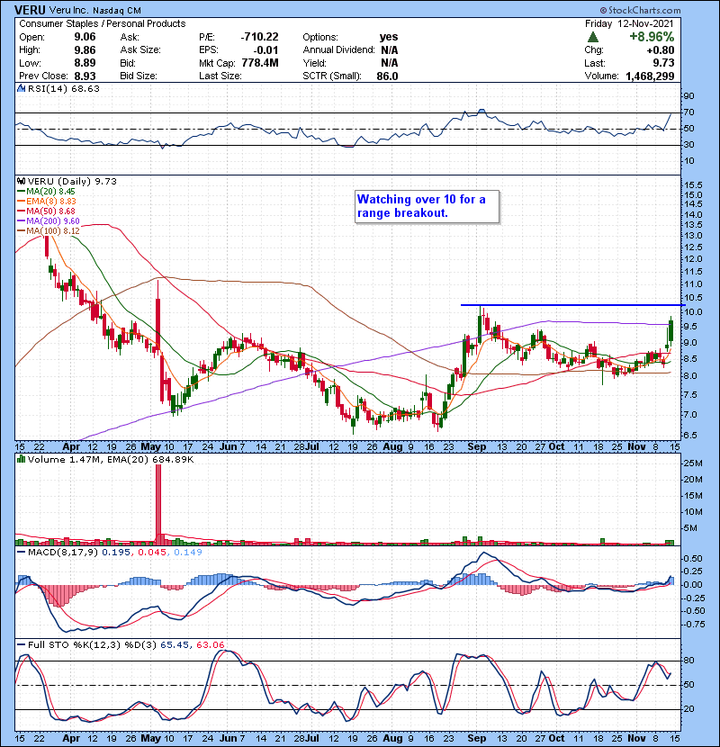
Task: Click the Consumer Staples / Personal Products text
Action: point(103,23)
